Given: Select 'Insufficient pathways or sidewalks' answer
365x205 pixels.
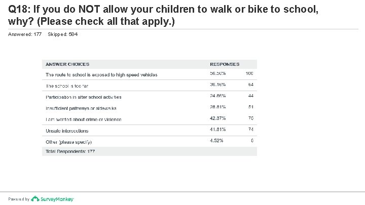Looking at the screenshot, I should [81, 108].
